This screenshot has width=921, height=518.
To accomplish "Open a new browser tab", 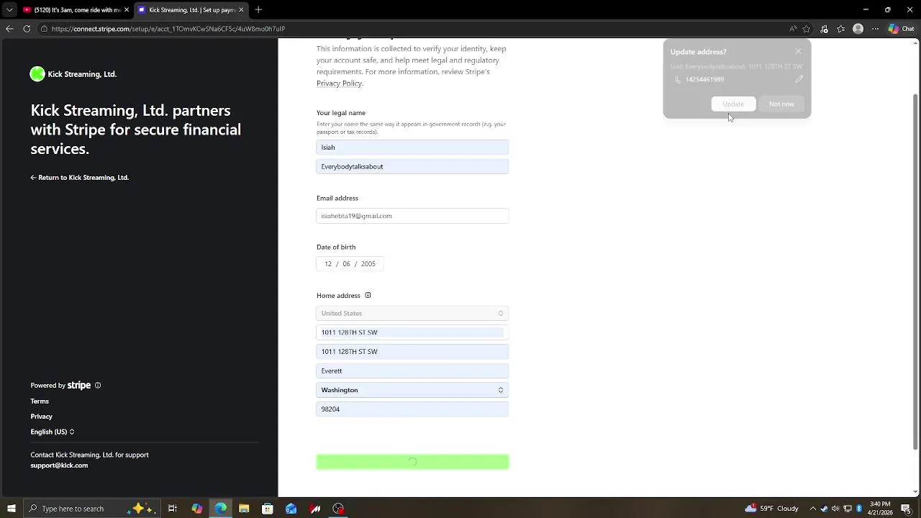I will coord(258,9).
